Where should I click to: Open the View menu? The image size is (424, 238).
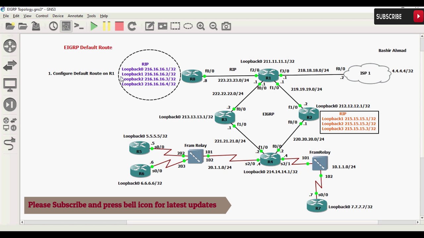pyautogui.click(x=27, y=16)
